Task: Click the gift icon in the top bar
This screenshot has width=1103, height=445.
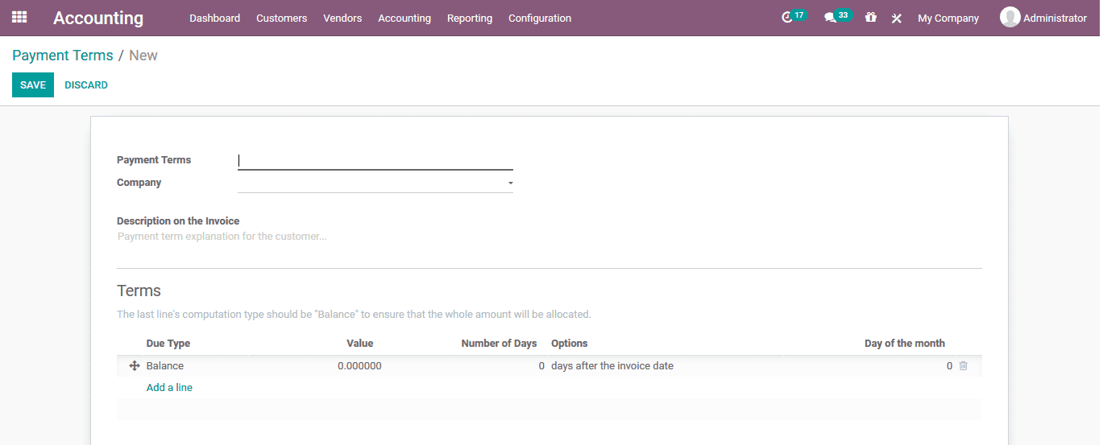Action: pos(870,17)
